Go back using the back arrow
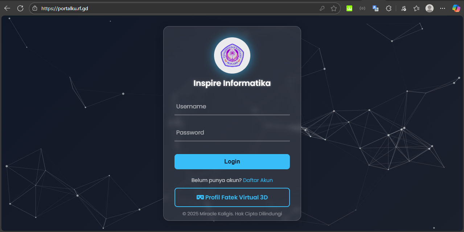Screen dimensions: 464x232 coord(7,8)
